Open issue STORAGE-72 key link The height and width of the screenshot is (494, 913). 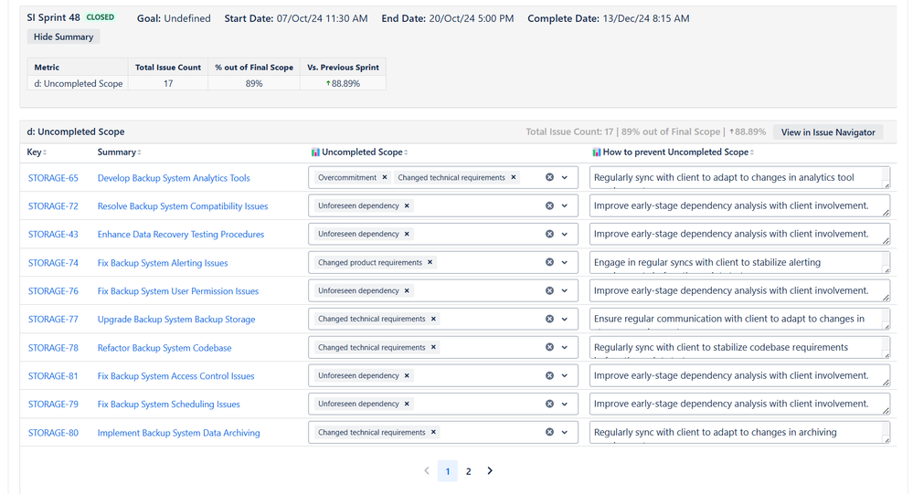click(x=53, y=206)
